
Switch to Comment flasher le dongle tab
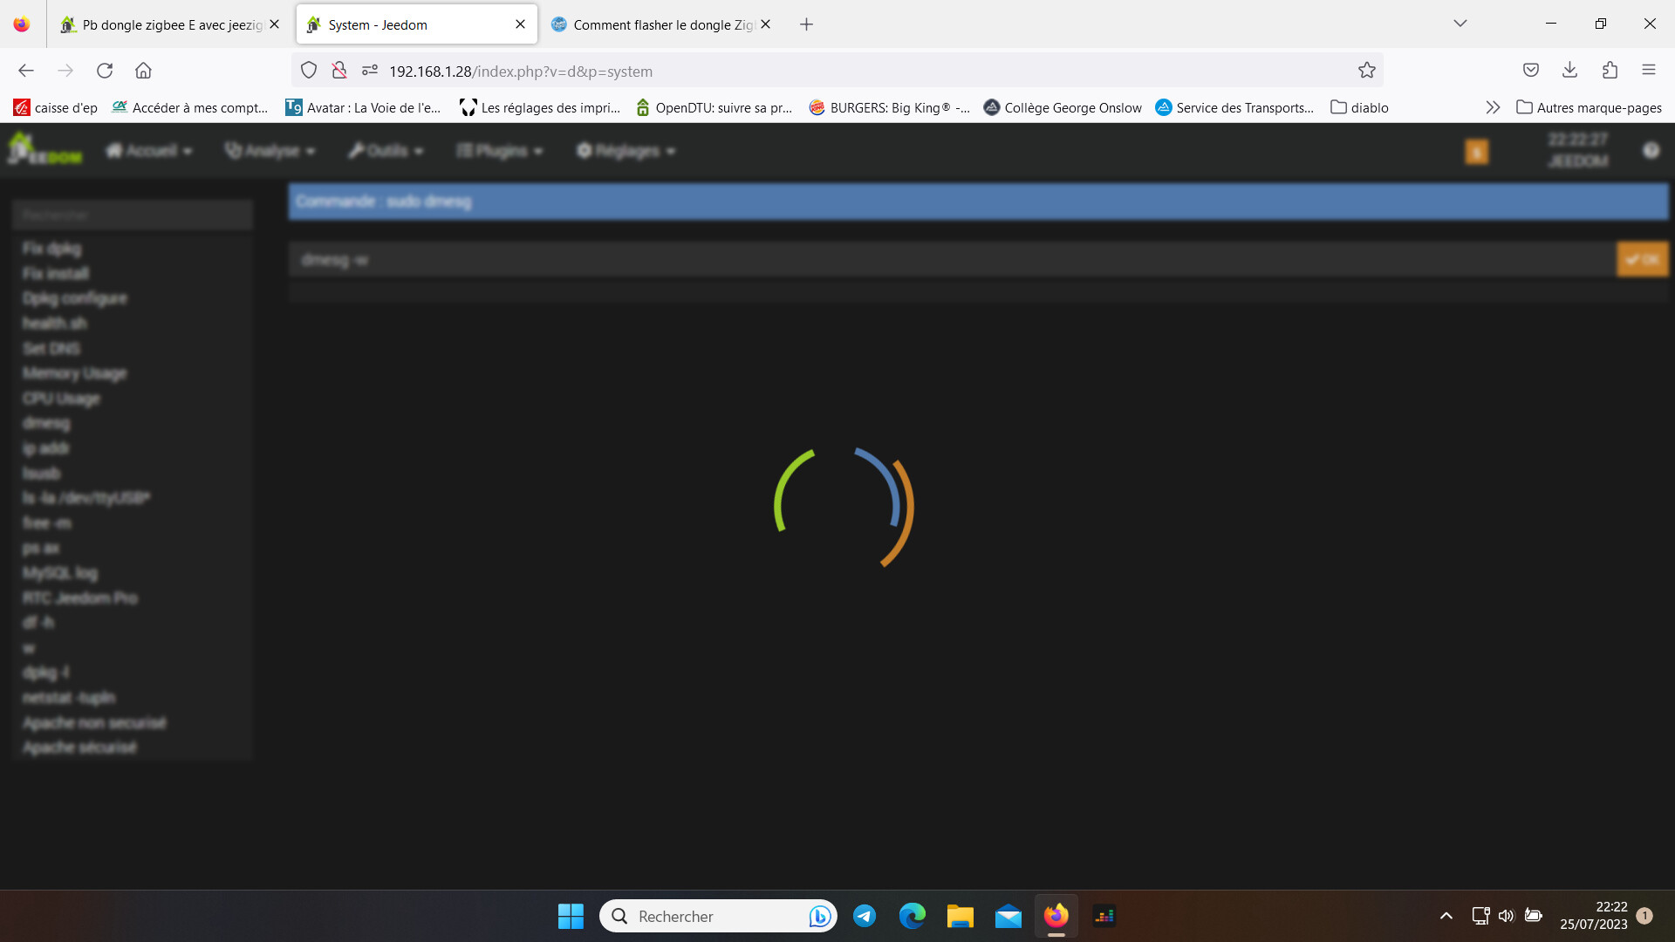[661, 24]
